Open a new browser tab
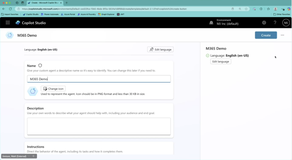 click(x=66, y=3)
